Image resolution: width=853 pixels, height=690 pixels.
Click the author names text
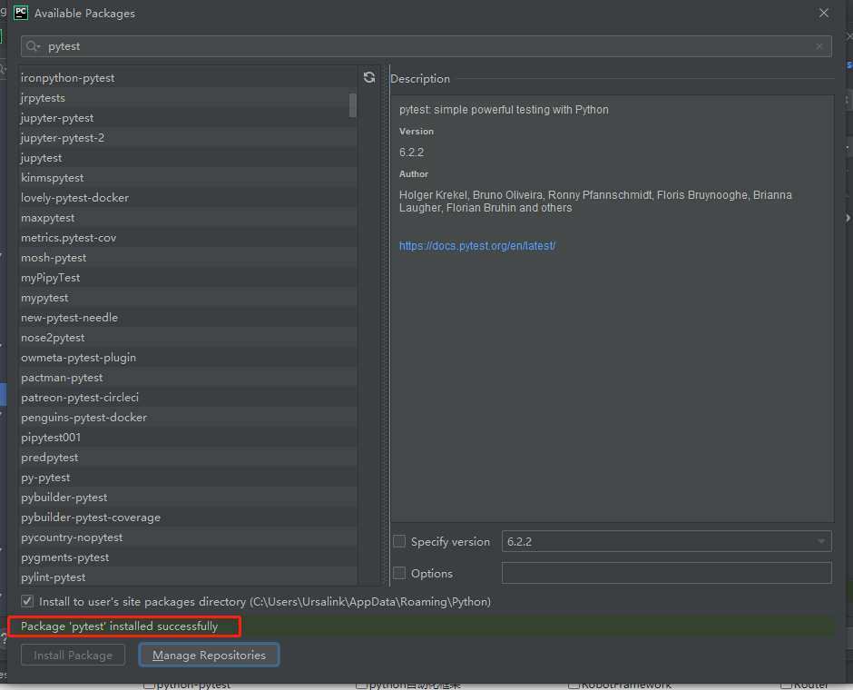pyautogui.click(x=595, y=202)
